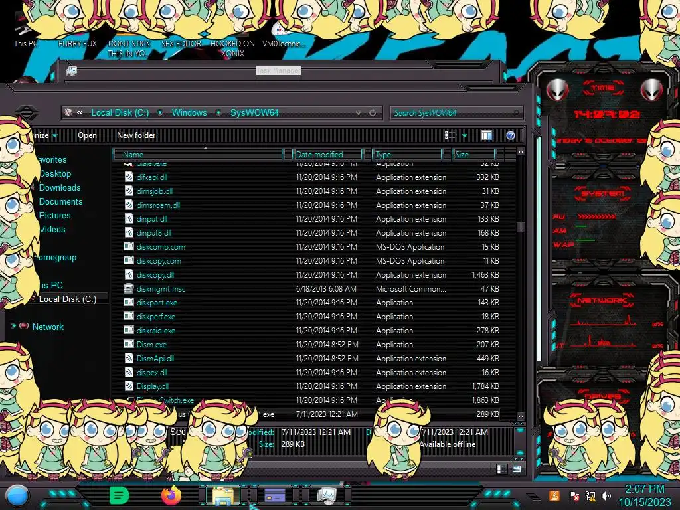This screenshot has height=510, width=680.
Task: Open the volume speaker tray icon
Action: pyautogui.click(x=606, y=495)
